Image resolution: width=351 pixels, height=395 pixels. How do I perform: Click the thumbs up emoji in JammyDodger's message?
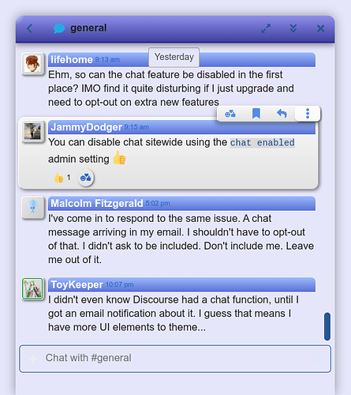(x=119, y=158)
